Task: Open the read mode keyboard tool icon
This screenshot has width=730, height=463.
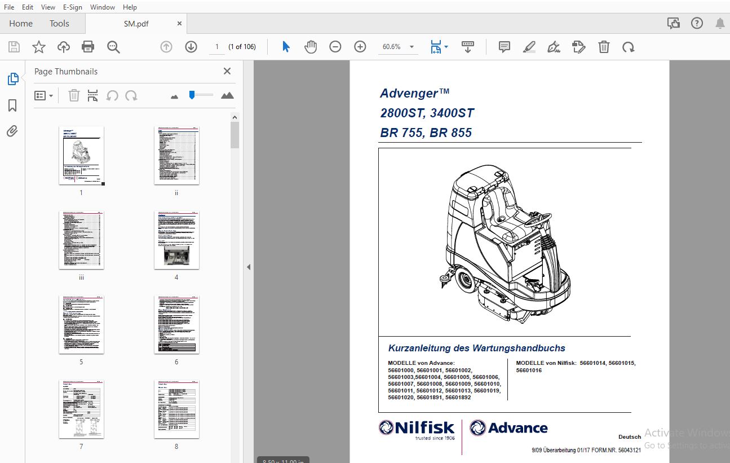Action: (467, 47)
